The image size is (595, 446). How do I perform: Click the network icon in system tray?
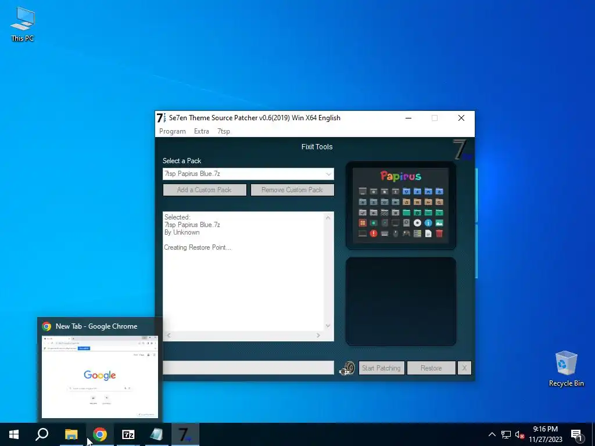click(506, 434)
